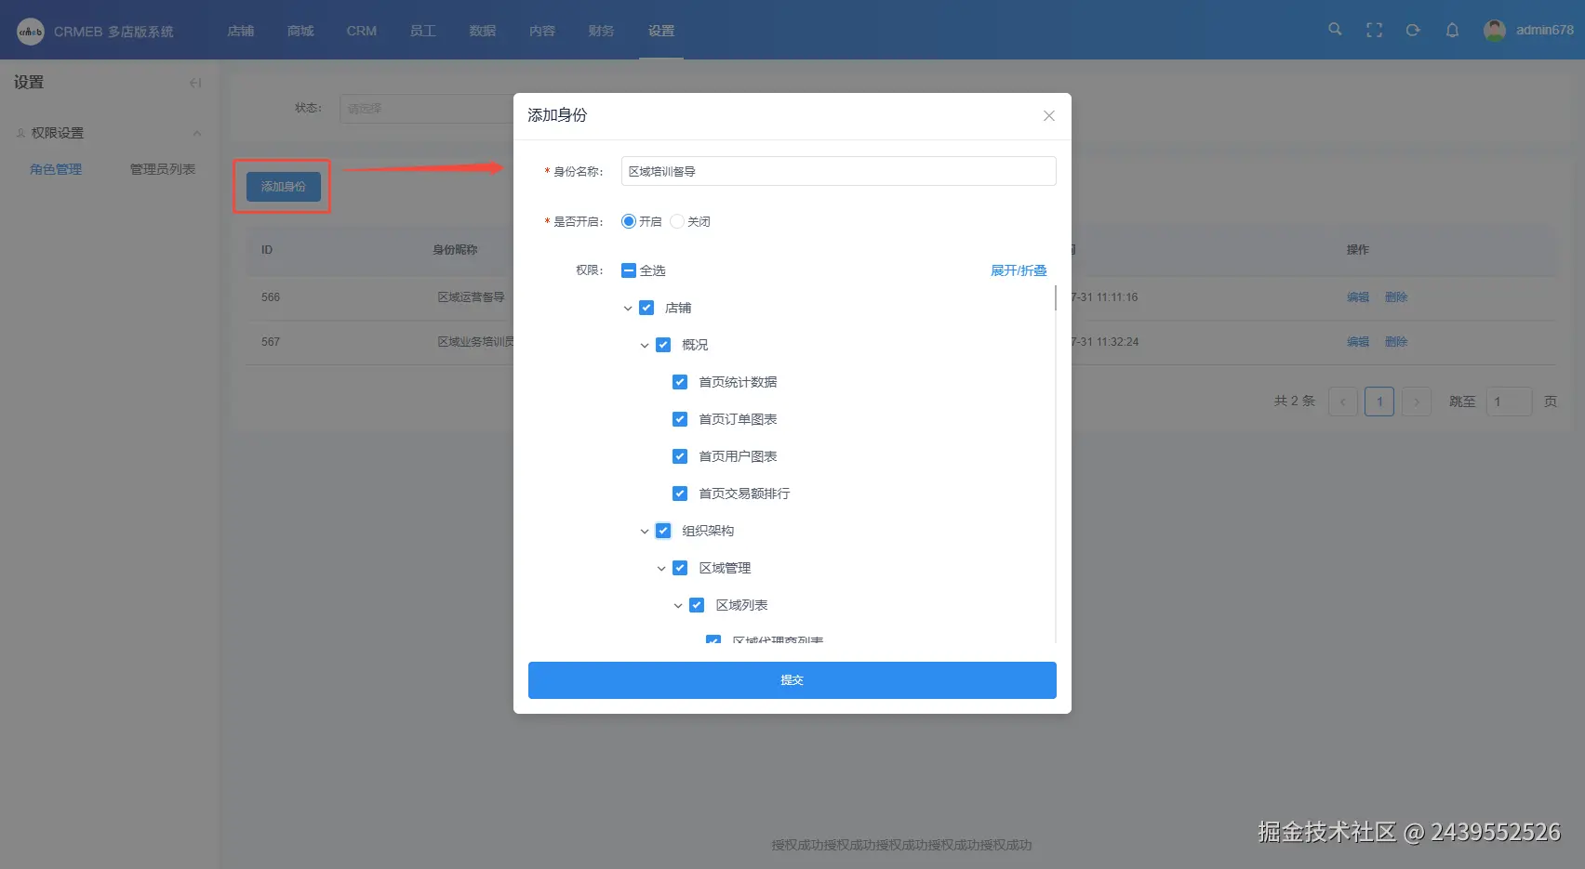Open 管理员列表 in sidebar
This screenshot has height=869, width=1585.
(x=163, y=169)
